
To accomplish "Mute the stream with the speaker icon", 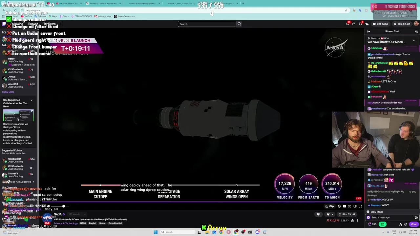I will tap(48, 206).
